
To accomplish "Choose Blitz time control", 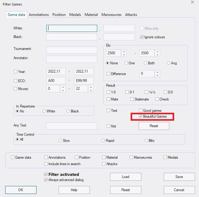I will pos(146,141).
